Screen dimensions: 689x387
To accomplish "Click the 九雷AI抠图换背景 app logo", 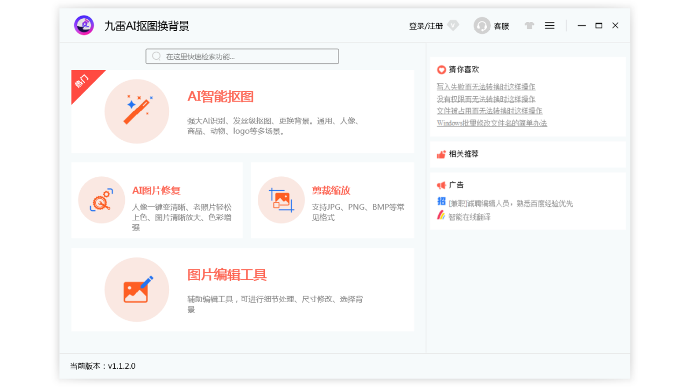I will (83, 25).
